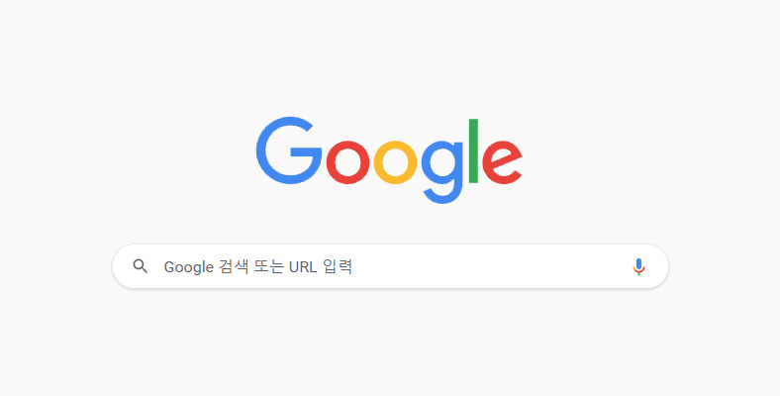Click the blue capital G in the logo
The height and width of the screenshot is (396, 780).
tap(289, 150)
